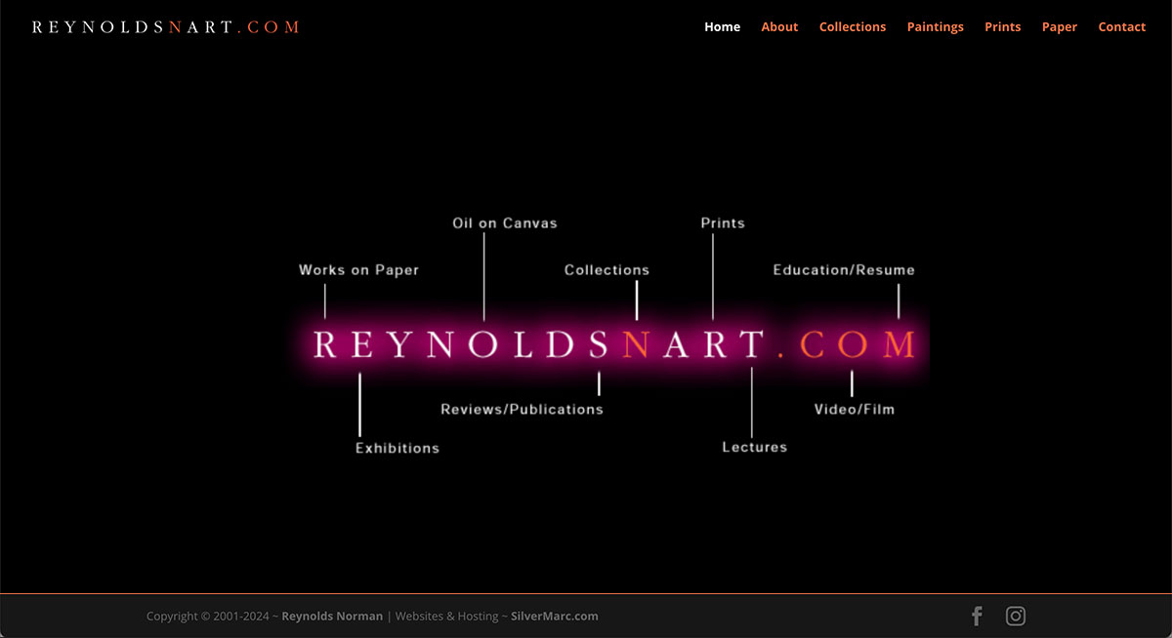
Task: Select the Home menu item
Action: [722, 27]
